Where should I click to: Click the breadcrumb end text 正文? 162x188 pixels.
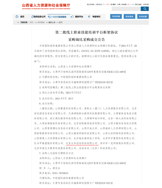[61, 22]
